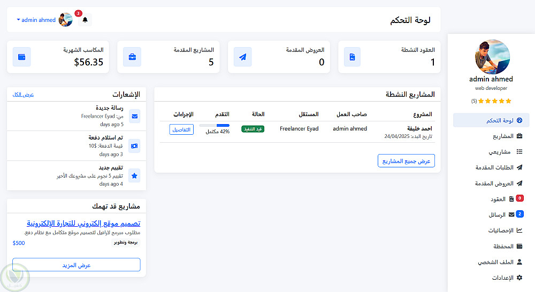Click the red 0 badge beside العقود

pos(519,198)
